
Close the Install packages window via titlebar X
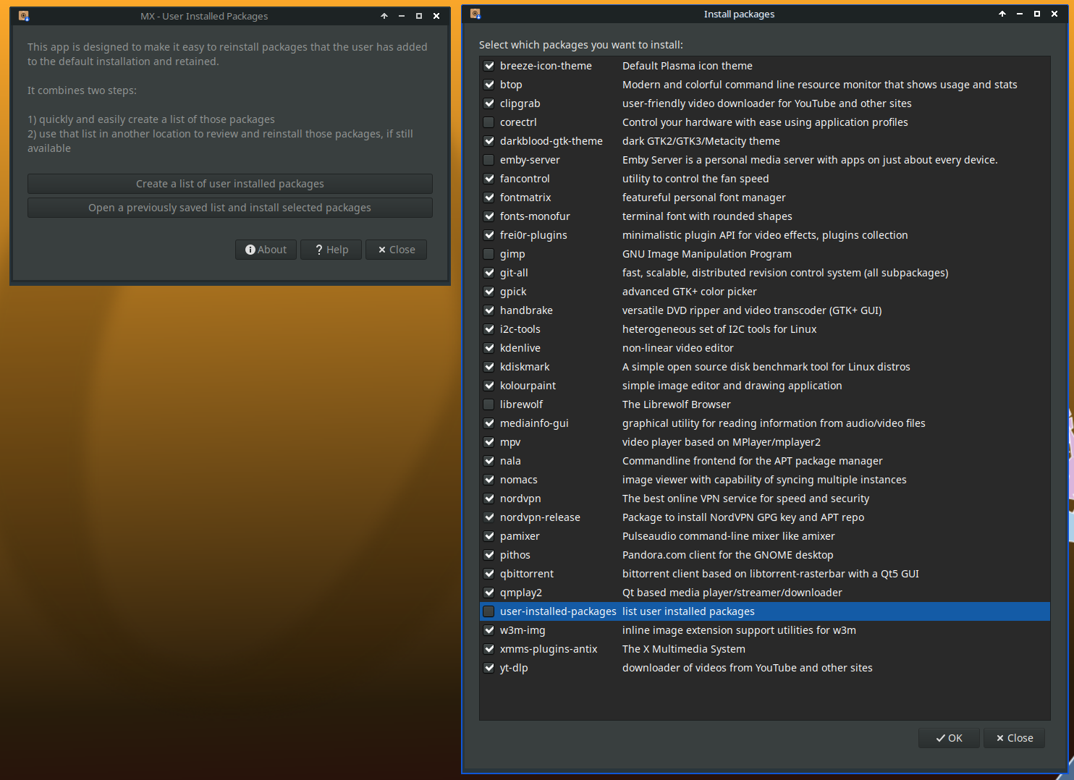pyautogui.click(x=1054, y=14)
